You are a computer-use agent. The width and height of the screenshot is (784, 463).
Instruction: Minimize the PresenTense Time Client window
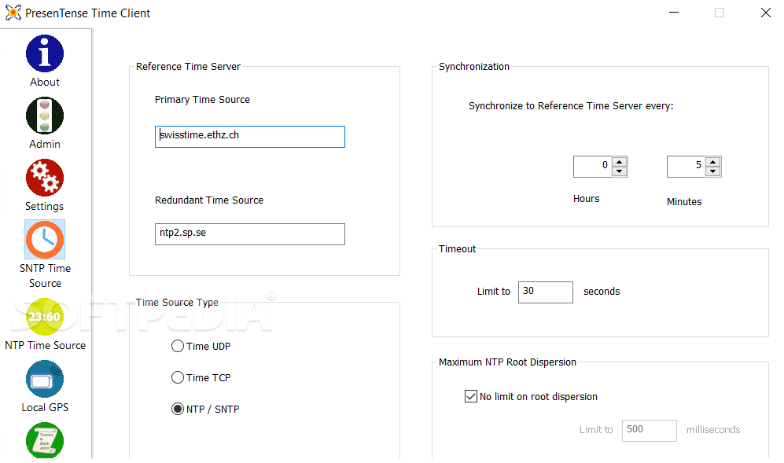(674, 13)
